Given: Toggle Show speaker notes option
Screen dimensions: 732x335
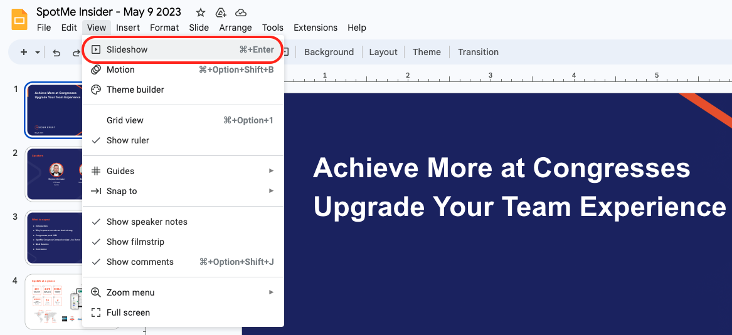Looking at the screenshot, I should 183,222.
